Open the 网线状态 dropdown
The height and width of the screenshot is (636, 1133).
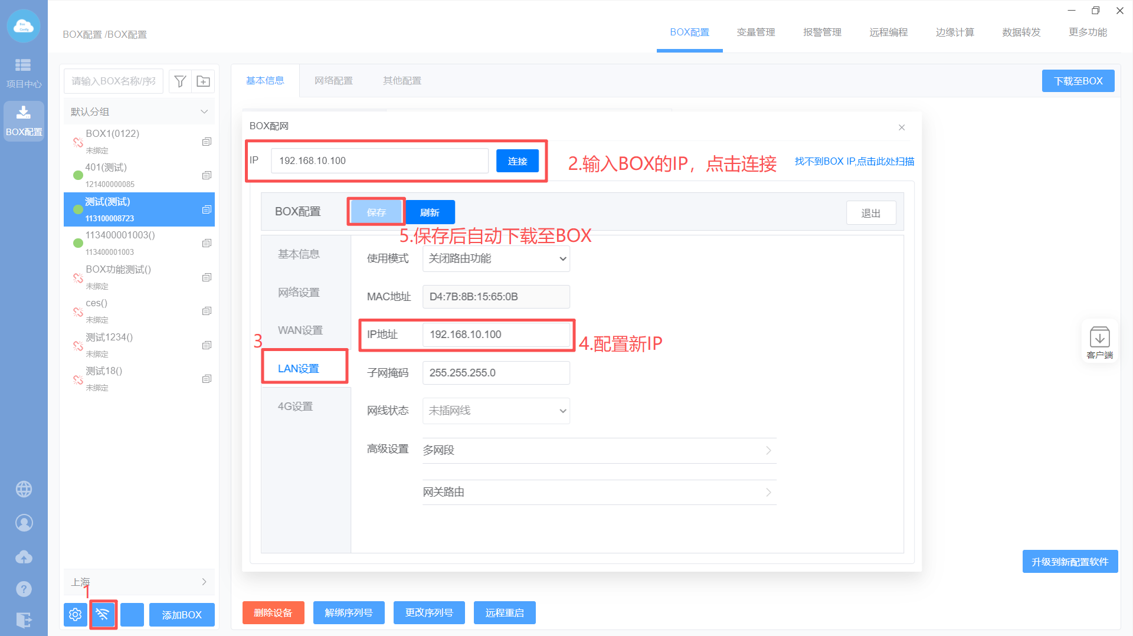pos(496,411)
